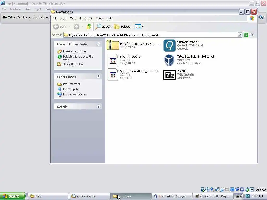Click VirtualBox display status icon
This screenshot has width=267, height=200.
pyautogui.click(x=232, y=190)
